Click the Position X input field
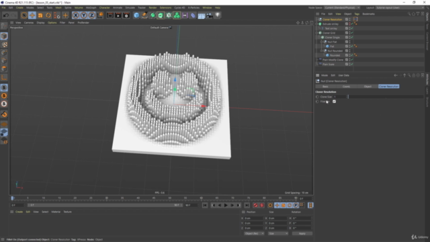The width and height of the screenshot is (430, 242). pyautogui.click(x=253, y=218)
